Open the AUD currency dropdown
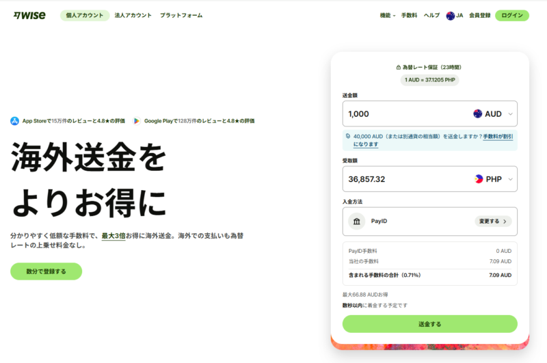The width and height of the screenshot is (547, 363). [493, 113]
